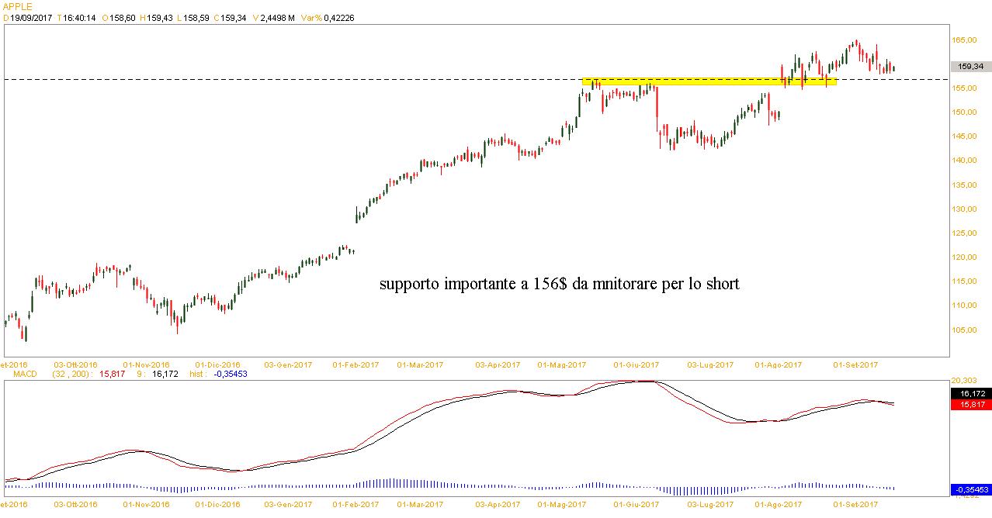Click the 165,00 price axis label
992x518 pixels.
pos(965,40)
